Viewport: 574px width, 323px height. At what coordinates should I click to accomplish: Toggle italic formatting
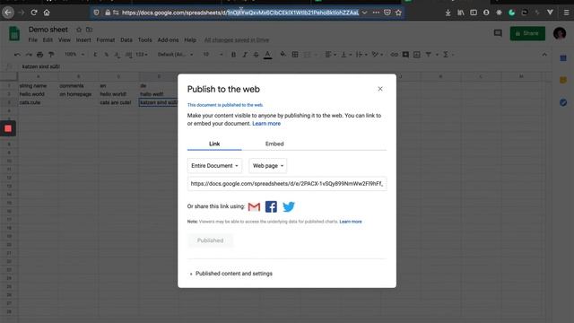pos(245,55)
